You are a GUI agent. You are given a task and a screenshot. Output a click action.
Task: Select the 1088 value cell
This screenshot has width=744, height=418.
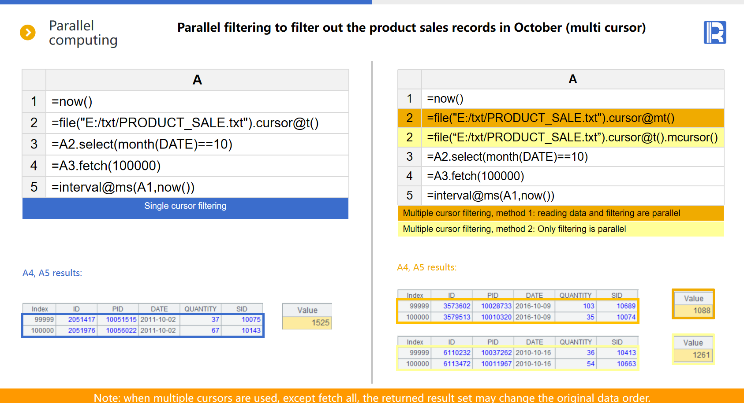[693, 311]
